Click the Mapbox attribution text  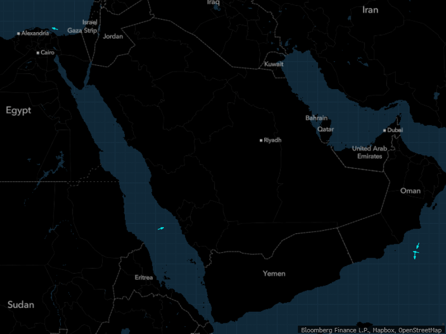(384, 330)
